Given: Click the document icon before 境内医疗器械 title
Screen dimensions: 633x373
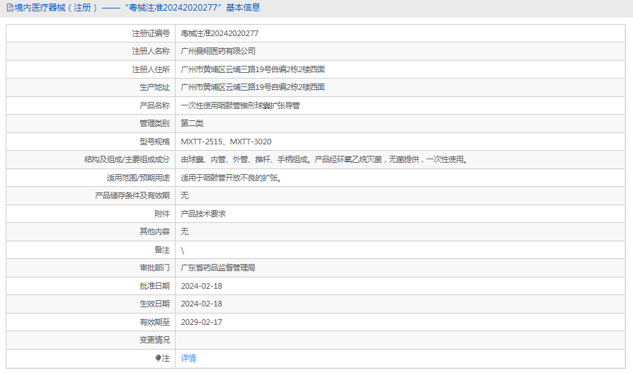Looking at the screenshot, I should click(10, 8).
